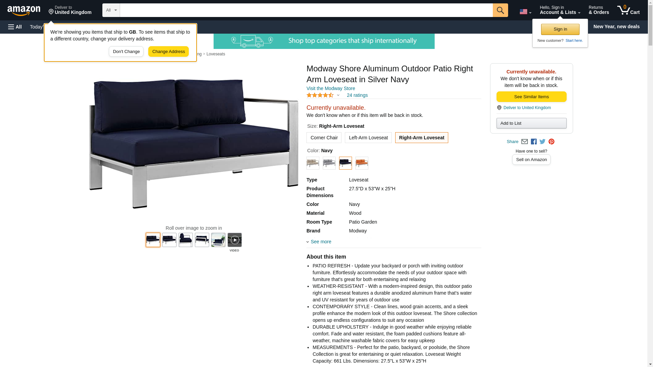Select the Left-Arm Loveseat size option

[x=368, y=138]
